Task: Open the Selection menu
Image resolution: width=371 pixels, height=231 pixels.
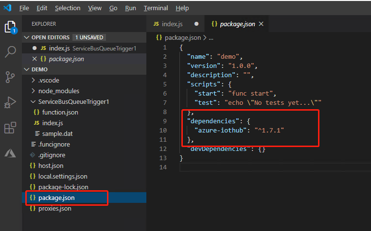Action: (68, 8)
